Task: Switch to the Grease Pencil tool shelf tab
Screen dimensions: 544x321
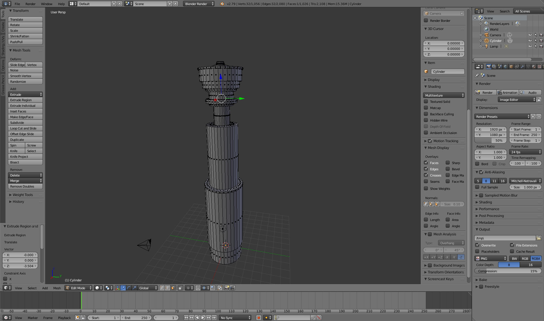Action: pyautogui.click(x=3, y=85)
